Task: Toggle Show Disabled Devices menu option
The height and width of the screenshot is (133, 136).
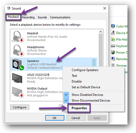Action: point(93,95)
